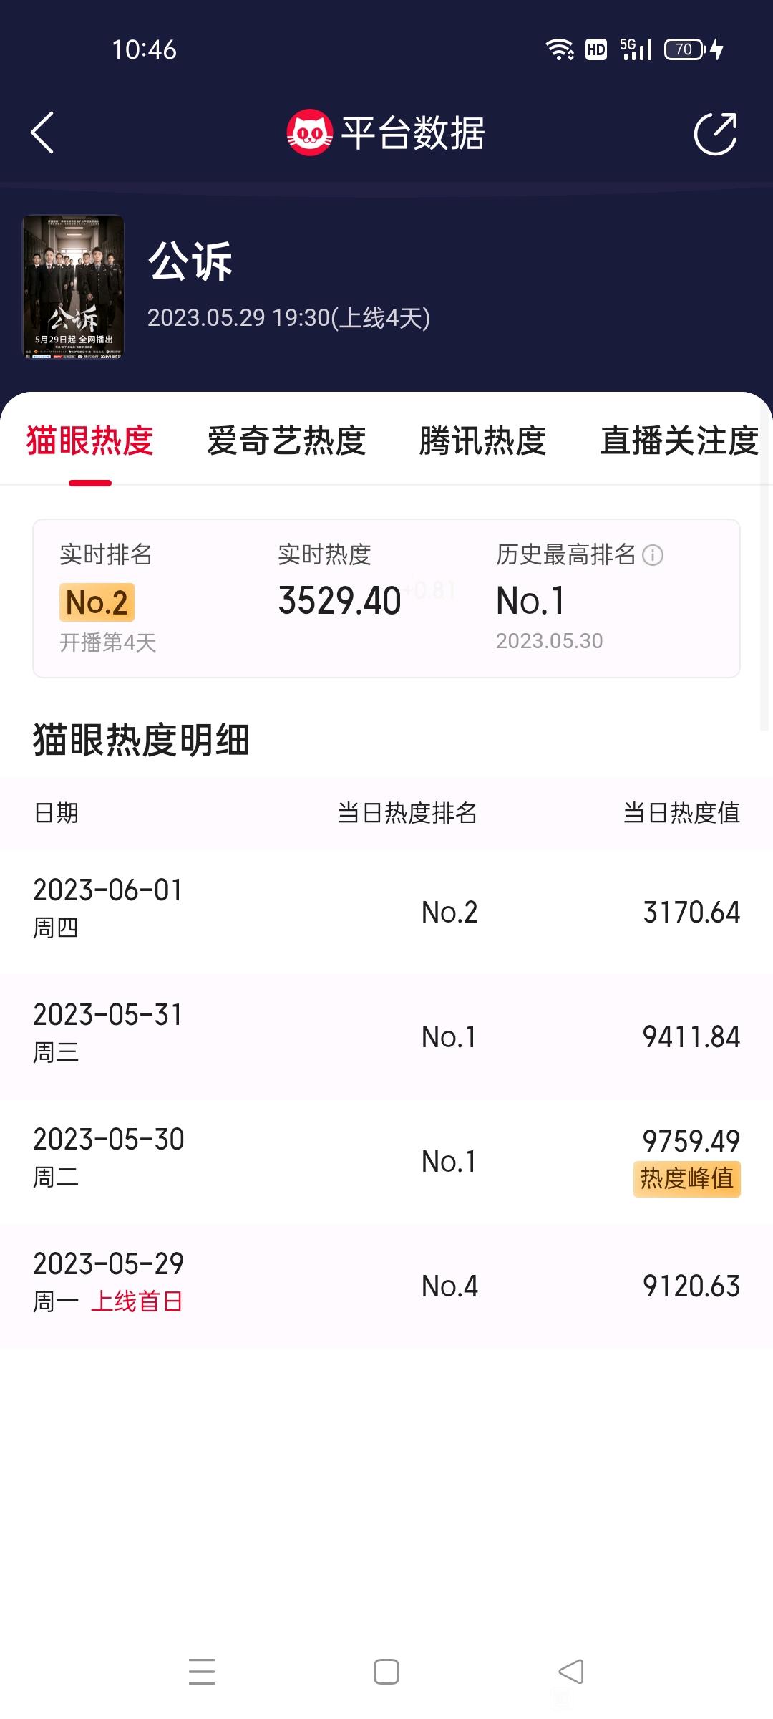The image size is (773, 1719).
Task: Tap Android home square icon
Action: (x=386, y=1672)
